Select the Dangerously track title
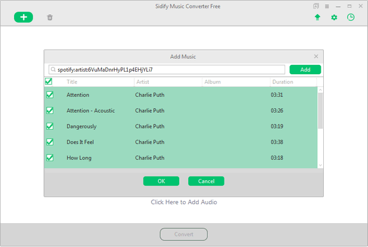This screenshot has width=368, height=247. [x=82, y=126]
